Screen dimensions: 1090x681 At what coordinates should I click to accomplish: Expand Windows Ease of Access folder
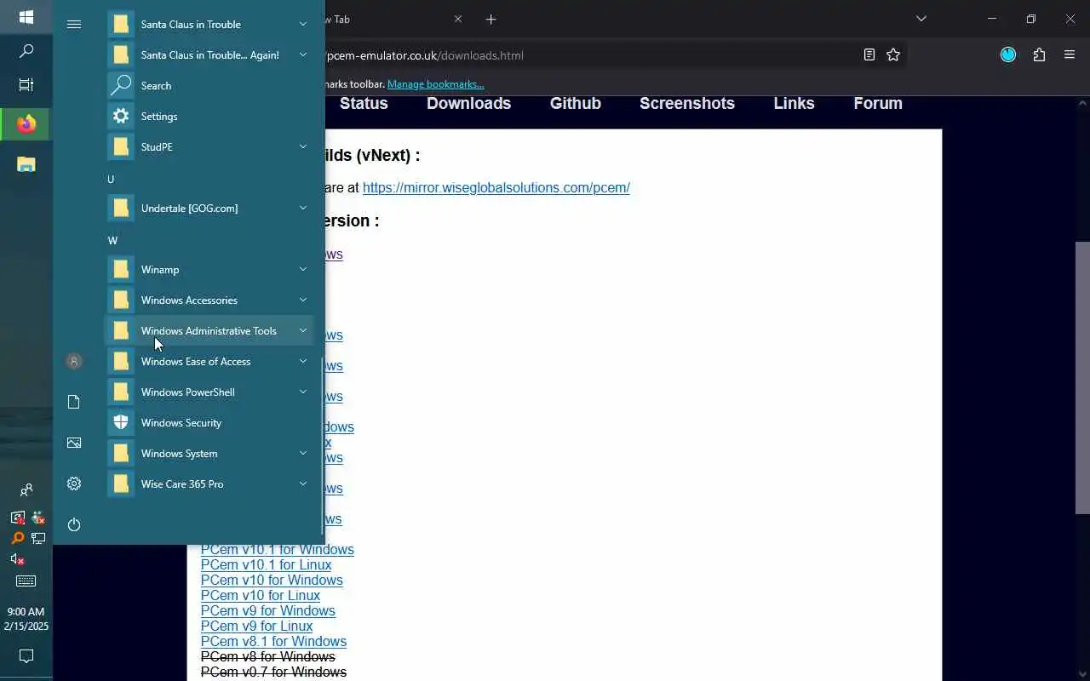pos(209,361)
